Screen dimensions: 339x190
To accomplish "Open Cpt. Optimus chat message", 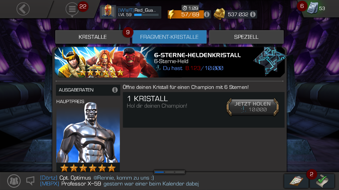I will click(x=97, y=178).
